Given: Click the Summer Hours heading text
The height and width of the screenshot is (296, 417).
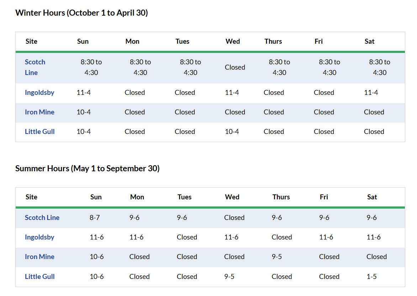Looking at the screenshot, I should coord(87,168).
